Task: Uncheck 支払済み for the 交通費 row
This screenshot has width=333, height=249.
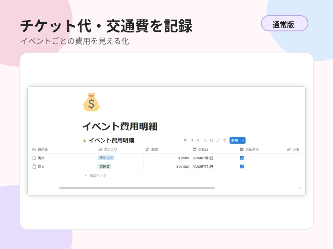Action: coord(242,166)
